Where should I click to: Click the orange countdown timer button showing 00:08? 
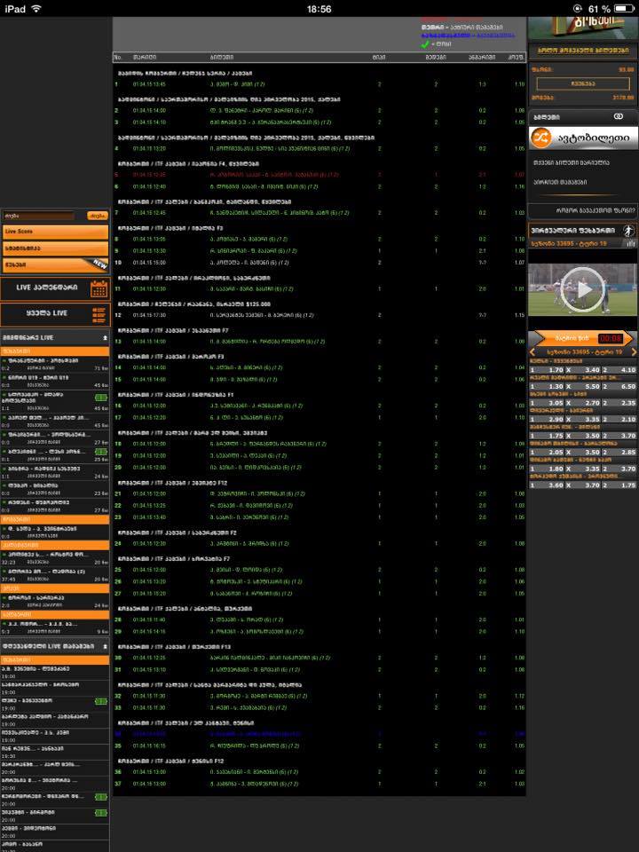click(583, 338)
